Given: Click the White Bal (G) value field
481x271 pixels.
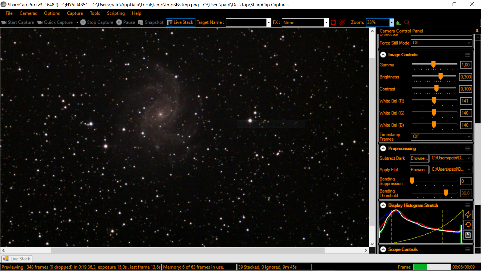Looking at the screenshot, I should click(x=466, y=113).
